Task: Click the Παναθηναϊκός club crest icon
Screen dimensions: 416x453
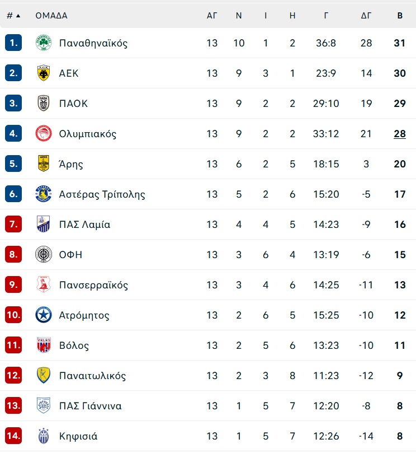Action: click(x=44, y=43)
